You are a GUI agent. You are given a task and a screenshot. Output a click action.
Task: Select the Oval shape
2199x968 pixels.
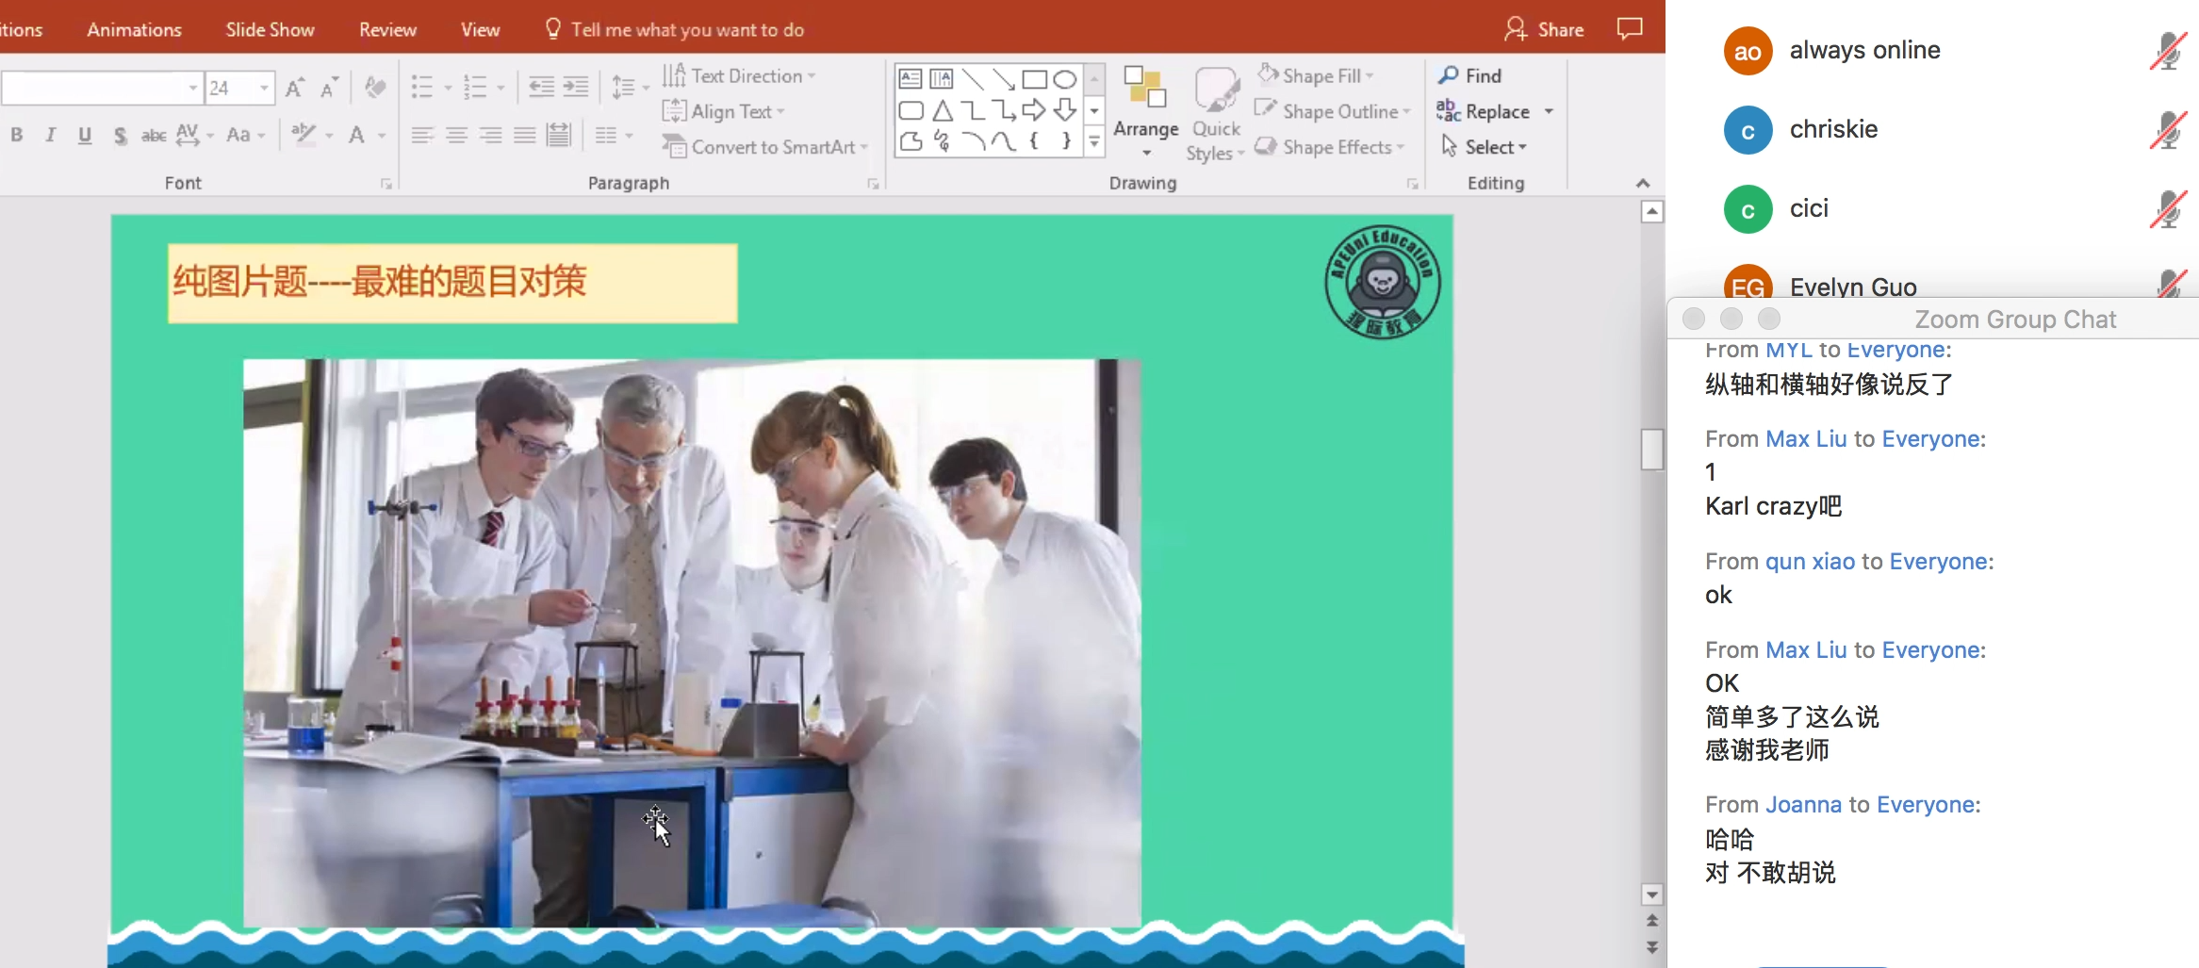pos(1065,79)
